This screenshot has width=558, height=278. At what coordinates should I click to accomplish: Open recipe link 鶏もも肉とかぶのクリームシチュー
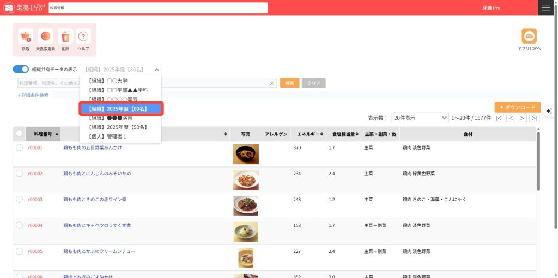(x=99, y=251)
